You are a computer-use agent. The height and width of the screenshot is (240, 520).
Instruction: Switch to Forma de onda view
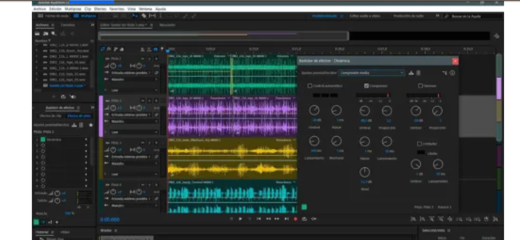(53, 16)
